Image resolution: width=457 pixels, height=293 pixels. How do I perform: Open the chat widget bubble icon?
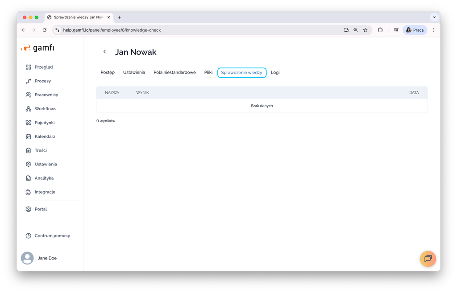tap(428, 259)
